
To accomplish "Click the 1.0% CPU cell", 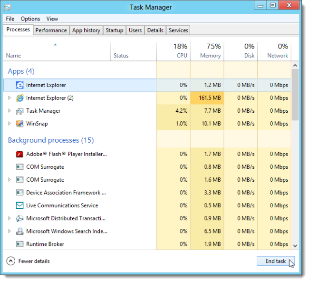I will point(174,124).
